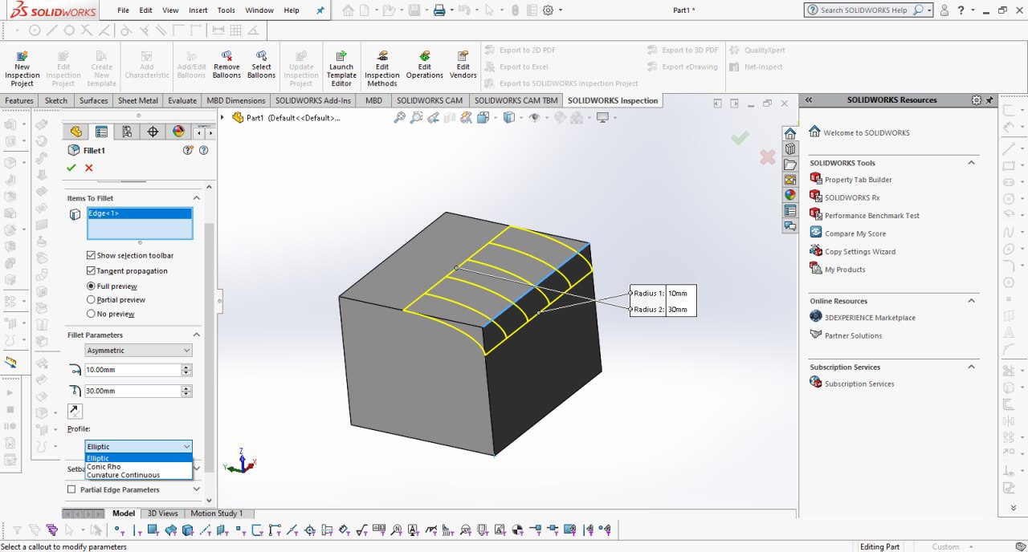This screenshot has width=1028, height=552.
Task: Click the user login icon
Action: tap(944, 10)
